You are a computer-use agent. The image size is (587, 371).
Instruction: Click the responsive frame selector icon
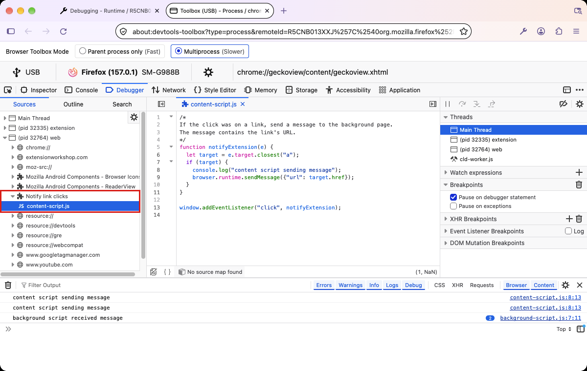(x=567, y=90)
